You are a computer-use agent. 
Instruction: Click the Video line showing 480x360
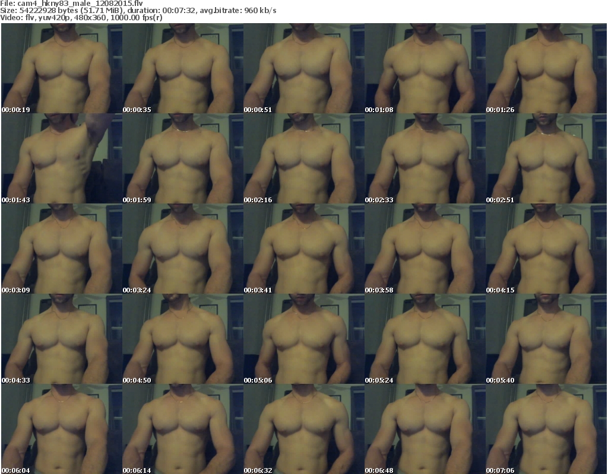[81, 18]
